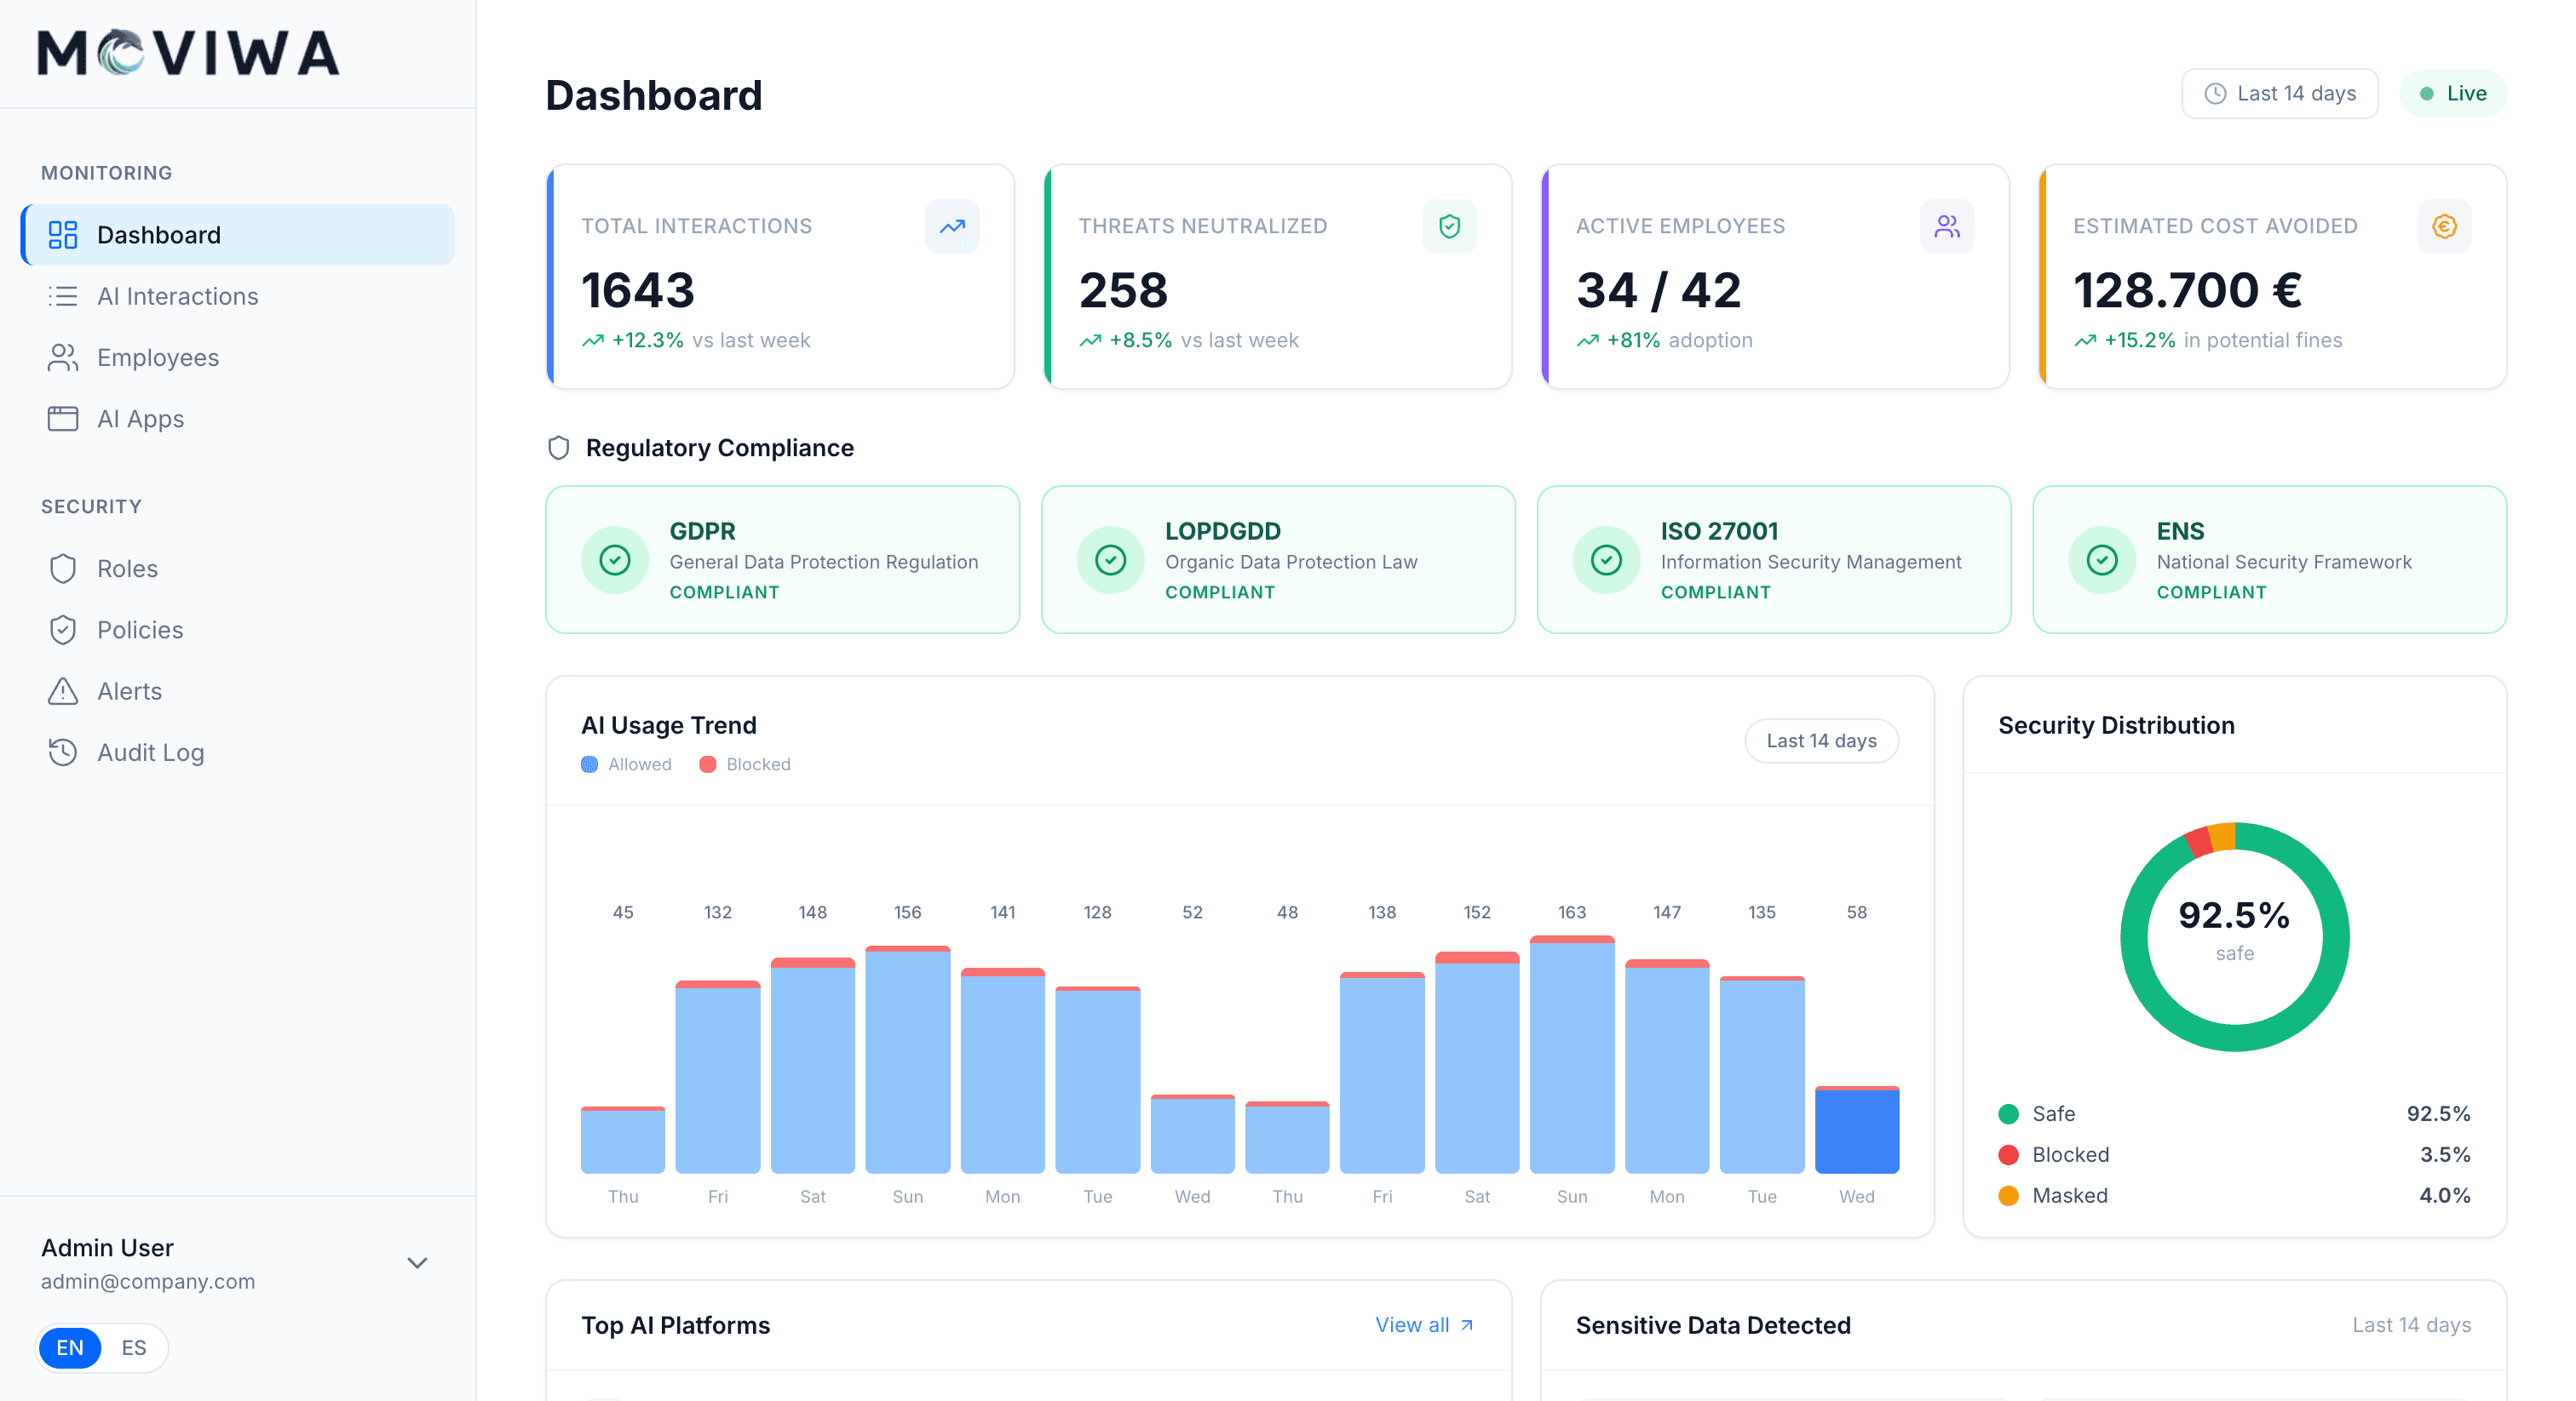Click the Employees people icon in sidebar
Image resolution: width=2576 pixels, height=1401 pixels.
63,357
